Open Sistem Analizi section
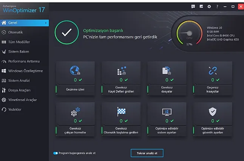The image size is (244, 161). tap(25, 81)
